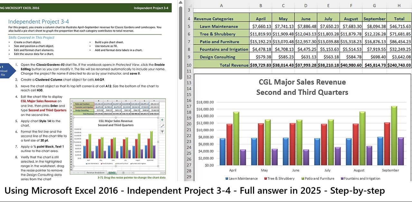Click April's blue Lawn Maintenance bar
Screen dimensions: 412x202
tap(222, 151)
